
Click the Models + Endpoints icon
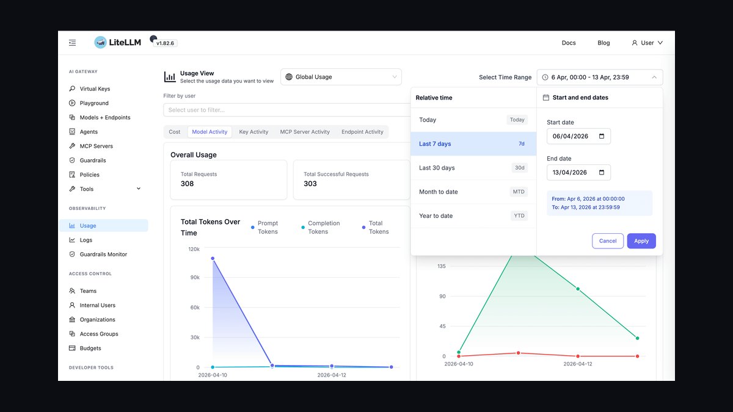click(x=72, y=118)
